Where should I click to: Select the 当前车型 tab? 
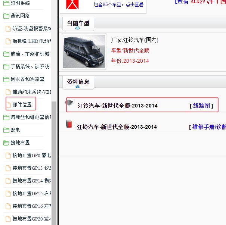point(78,24)
